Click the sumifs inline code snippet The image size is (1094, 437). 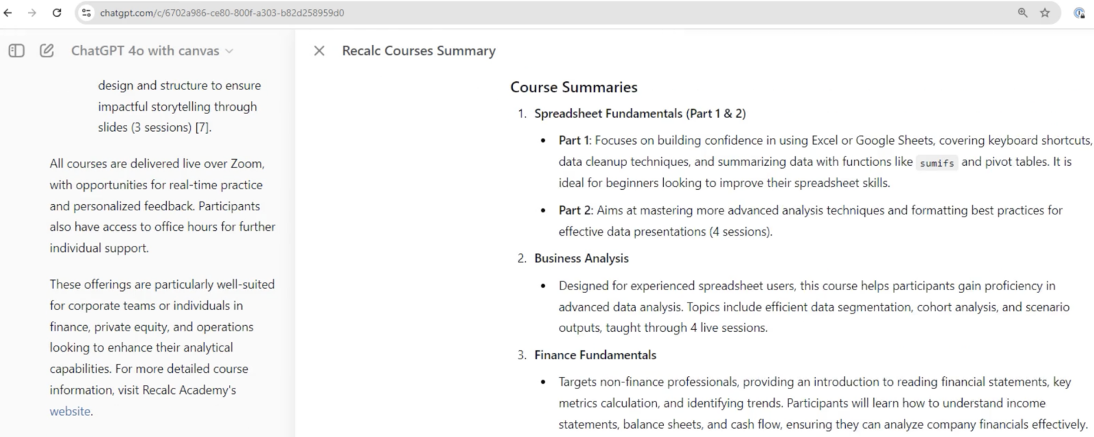[937, 163]
